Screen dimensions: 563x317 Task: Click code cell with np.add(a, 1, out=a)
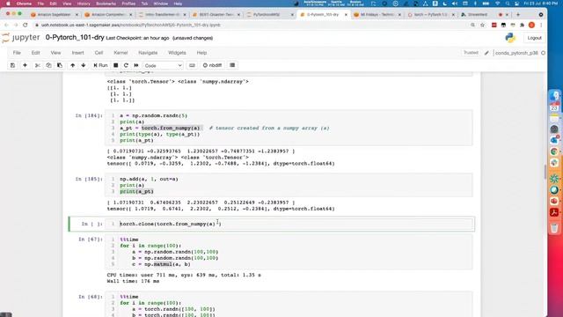tap(289, 185)
